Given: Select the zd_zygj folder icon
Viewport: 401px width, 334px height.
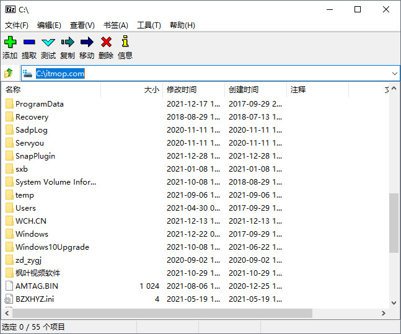Looking at the screenshot, I should (x=9, y=260).
